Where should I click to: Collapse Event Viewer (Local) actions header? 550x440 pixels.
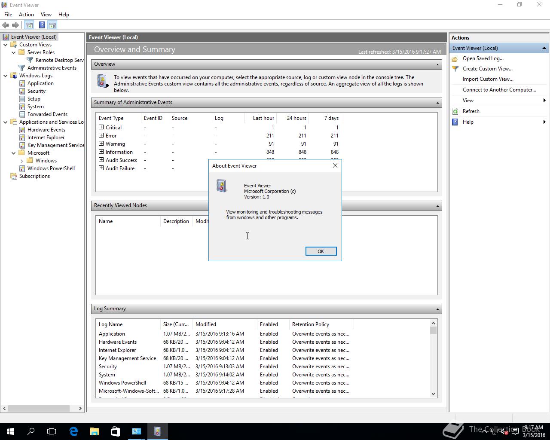[x=544, y=48]
